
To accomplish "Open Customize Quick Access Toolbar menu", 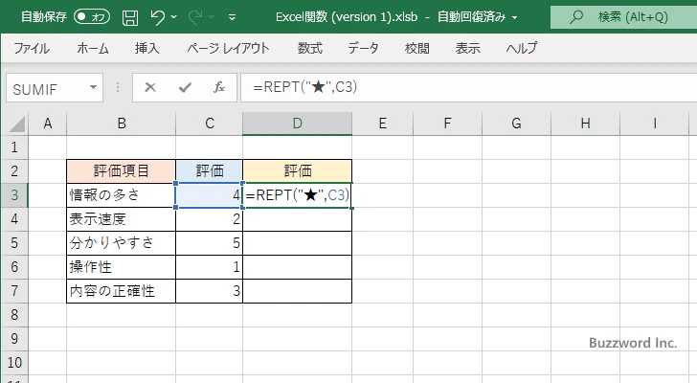I will point(232,18).
